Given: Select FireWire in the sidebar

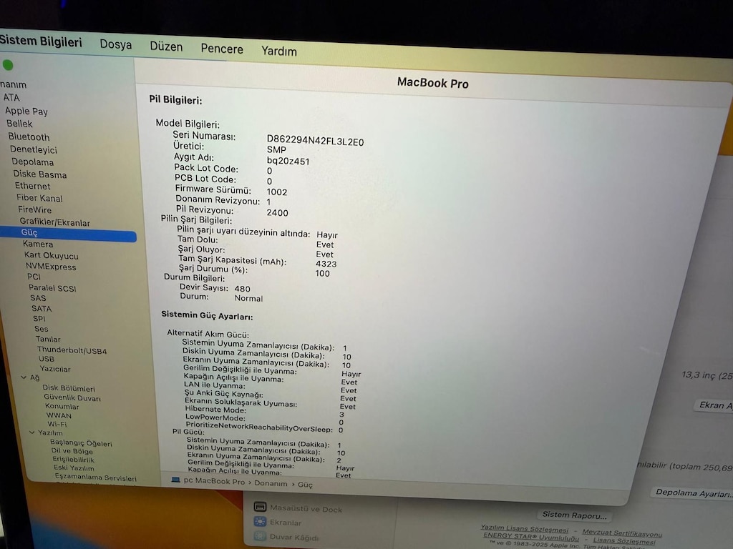Looking at the screenshot, I should coord(34,209).
